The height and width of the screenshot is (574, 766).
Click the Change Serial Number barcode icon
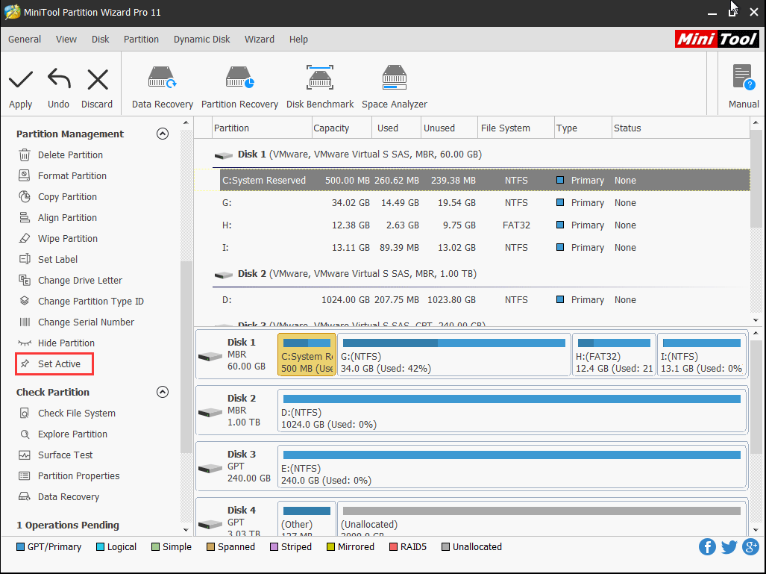tap(25, 322)
